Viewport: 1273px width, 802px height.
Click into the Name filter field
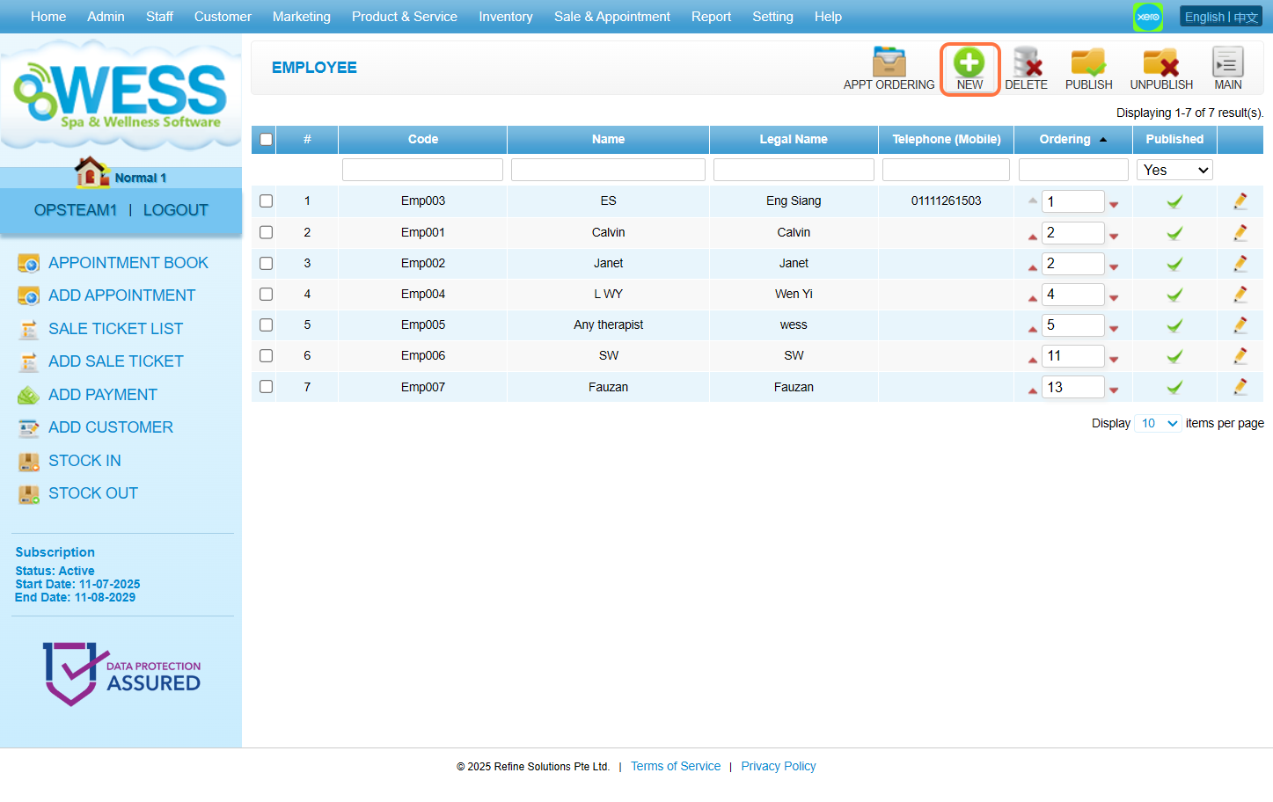(x=608, y=170)
